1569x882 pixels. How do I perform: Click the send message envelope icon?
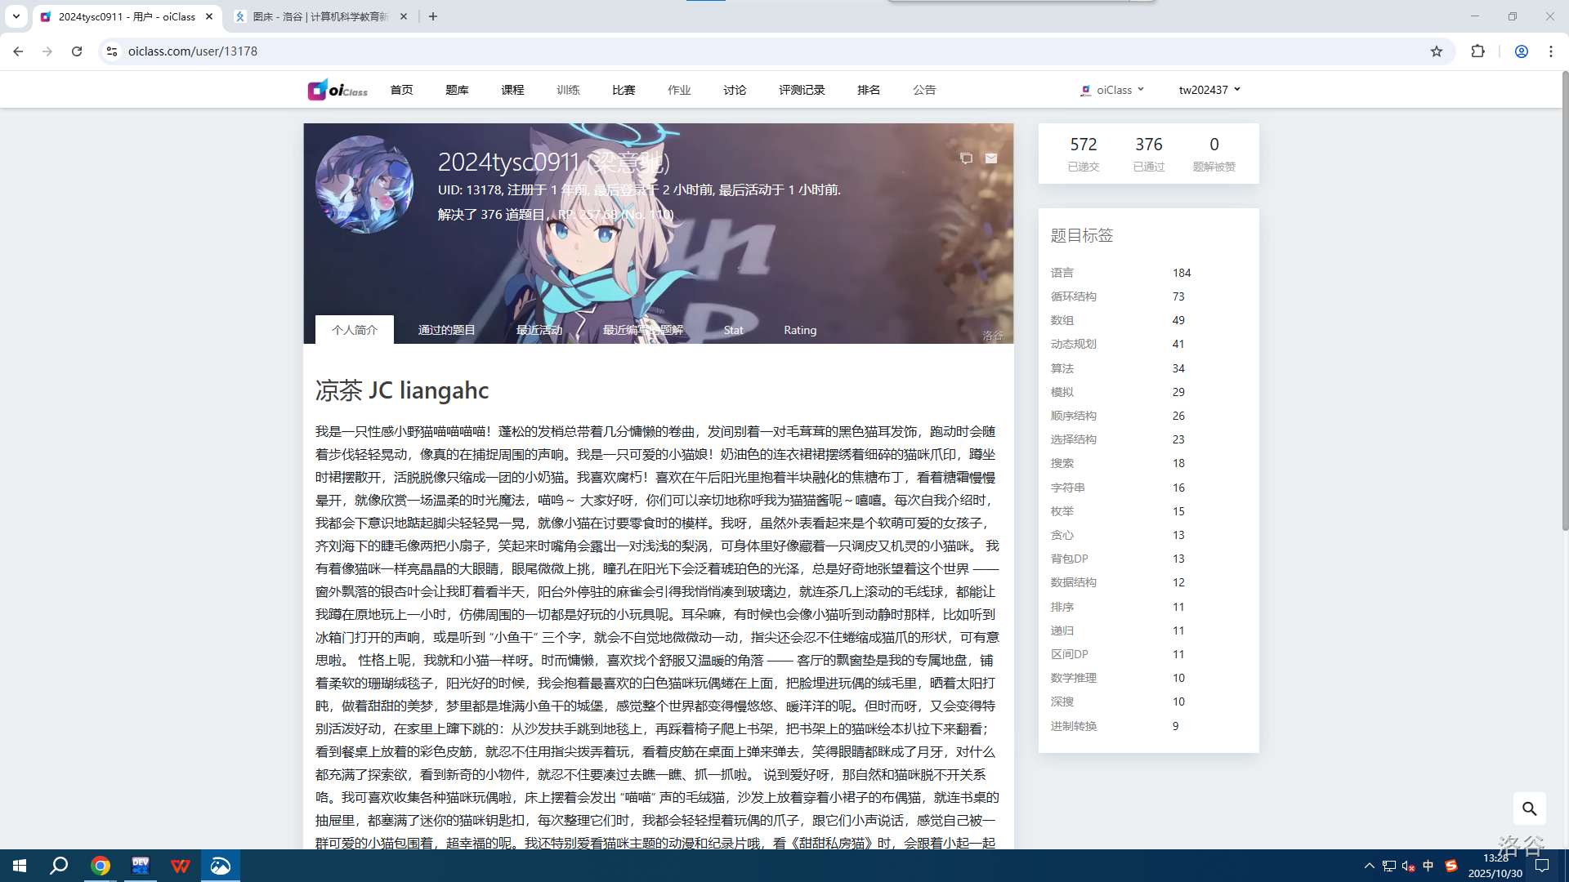pos(990,158)
